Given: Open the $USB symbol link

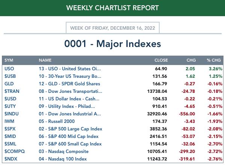Looking at the screenshot, I should coord(10,76).
